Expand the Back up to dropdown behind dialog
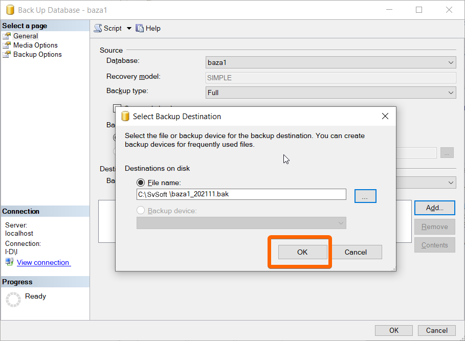The height and width of the screenshot is (341, 465). pos(451,183)
